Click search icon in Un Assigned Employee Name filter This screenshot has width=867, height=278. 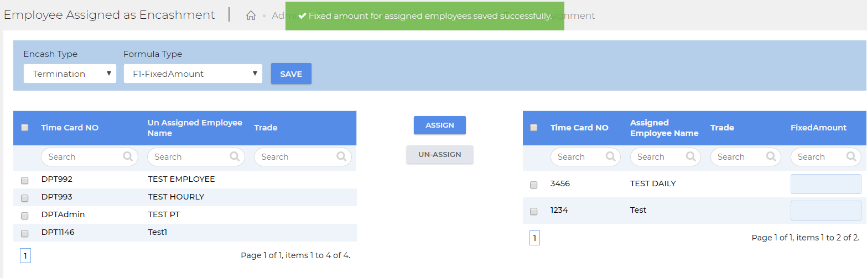click(235, 156)
